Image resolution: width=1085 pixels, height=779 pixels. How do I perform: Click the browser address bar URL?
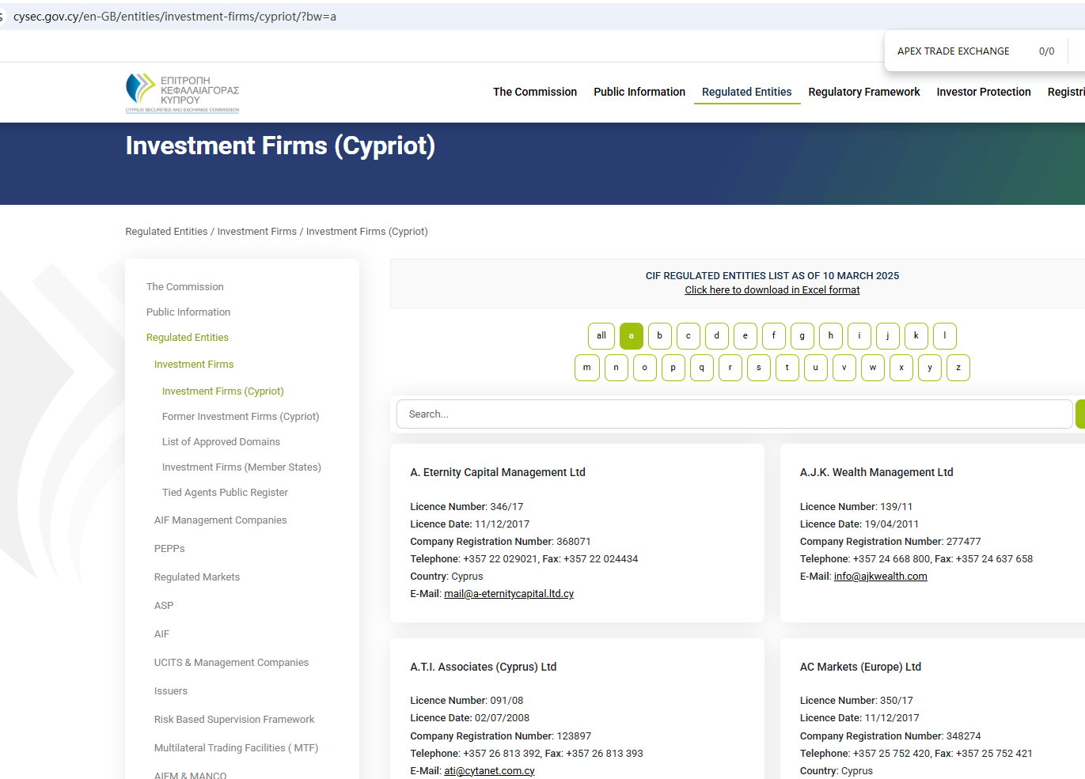coord(175,17)
